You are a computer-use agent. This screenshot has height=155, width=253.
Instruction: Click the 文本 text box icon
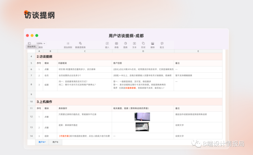[134, 43]
